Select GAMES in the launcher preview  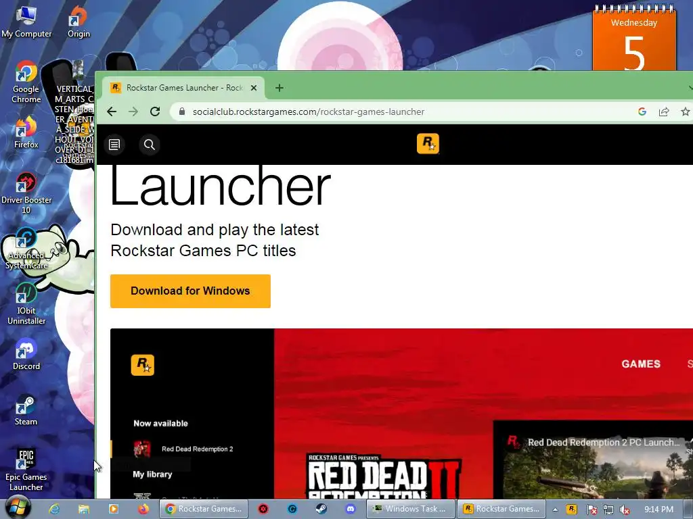click(641, 364)
